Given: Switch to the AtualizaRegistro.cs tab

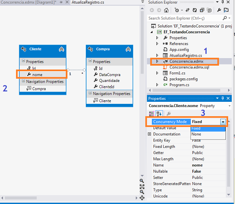Looking at the screenshot, I should click(88, 2).
